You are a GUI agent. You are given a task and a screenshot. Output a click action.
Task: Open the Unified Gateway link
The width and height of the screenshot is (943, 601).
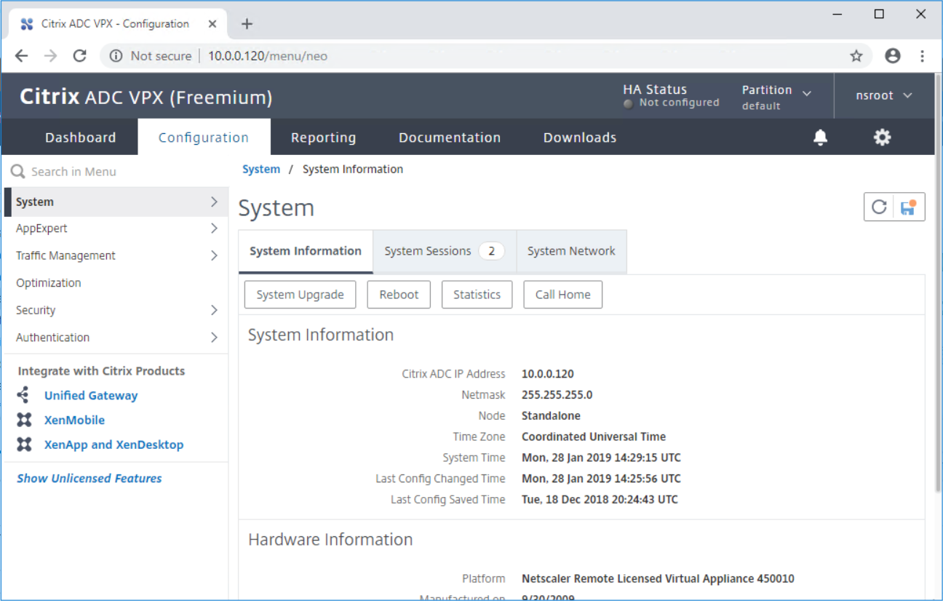(91, 396)
